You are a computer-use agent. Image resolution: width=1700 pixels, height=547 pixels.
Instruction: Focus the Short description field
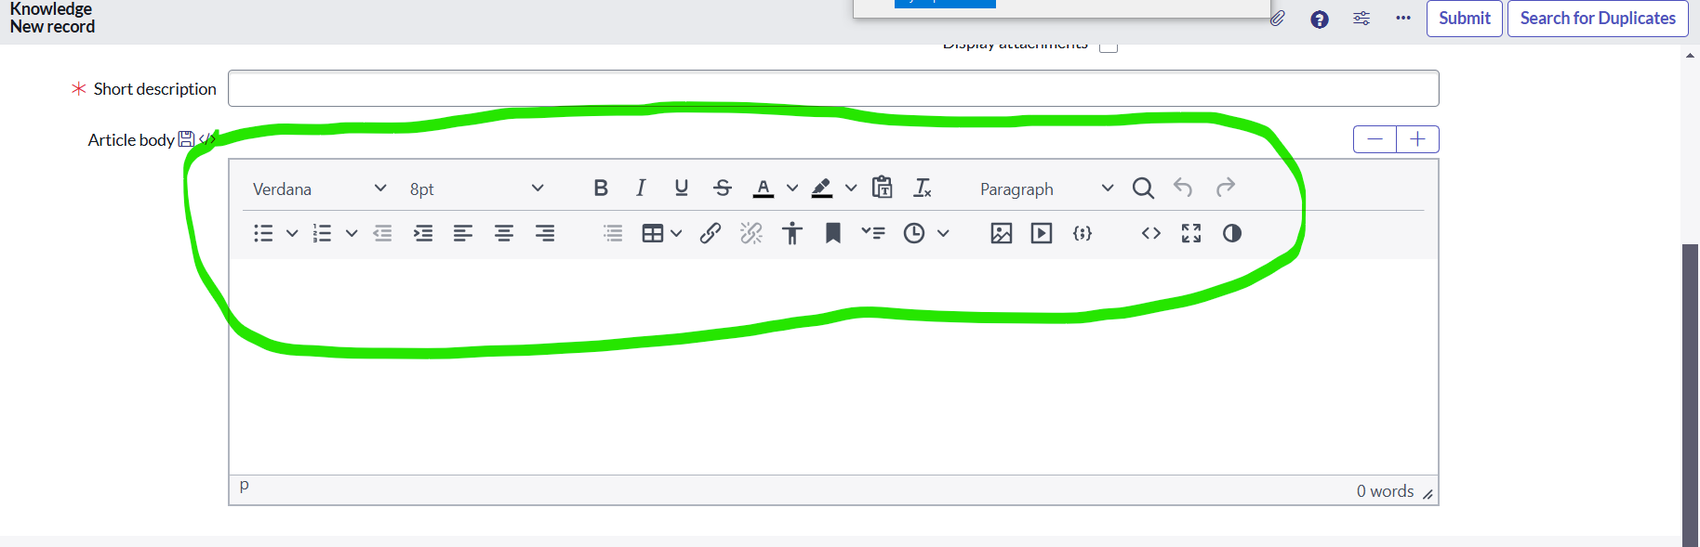833,88
